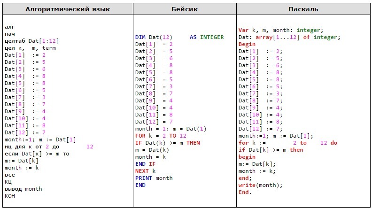Click 'month:=1; m := Dat[1];' in the Паскаль column
Screen dimensions: 372x209
click(276, 136)
